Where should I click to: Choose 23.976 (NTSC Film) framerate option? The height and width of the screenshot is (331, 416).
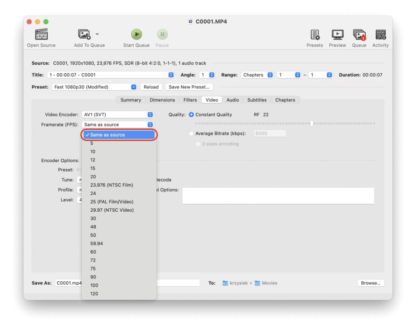click(112, 185)
